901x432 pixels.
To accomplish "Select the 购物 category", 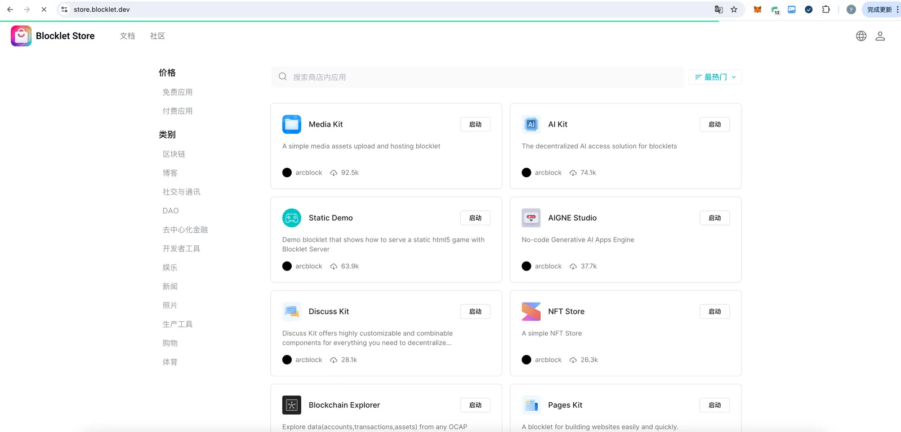I will point(170,343).
